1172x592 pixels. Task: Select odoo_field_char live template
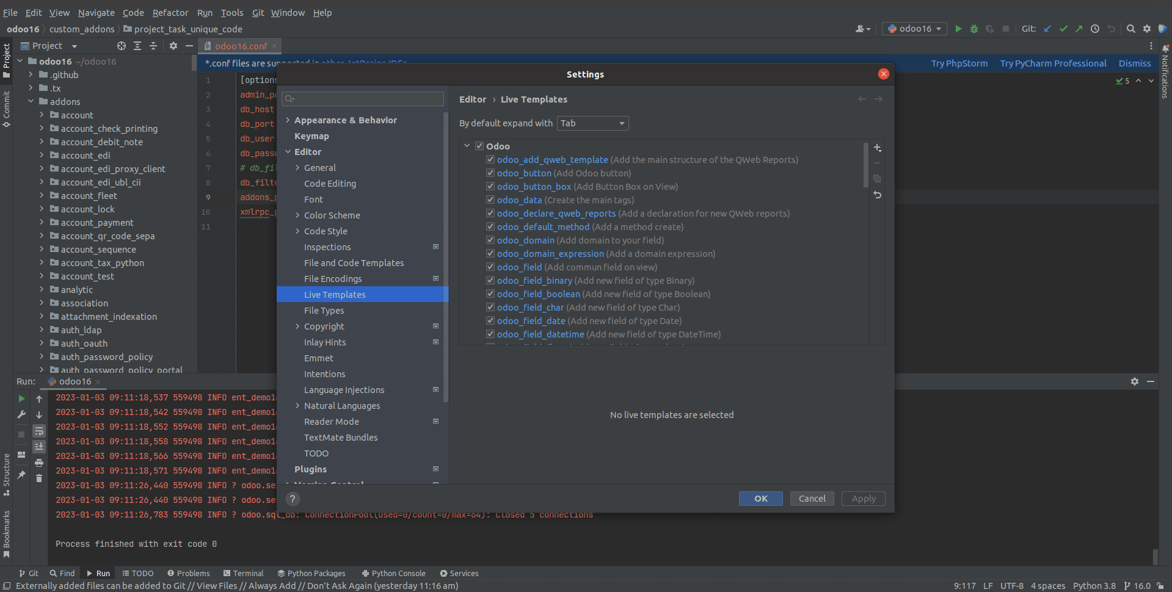coord(530,308)
